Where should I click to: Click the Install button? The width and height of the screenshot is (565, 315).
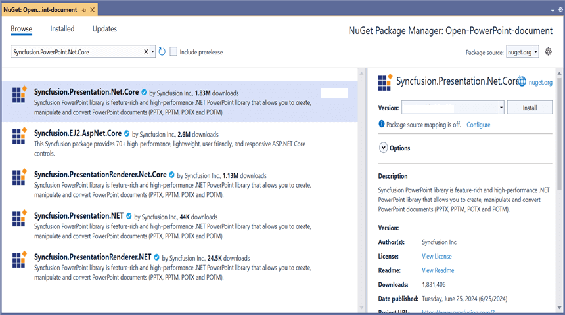pos(530,107)
